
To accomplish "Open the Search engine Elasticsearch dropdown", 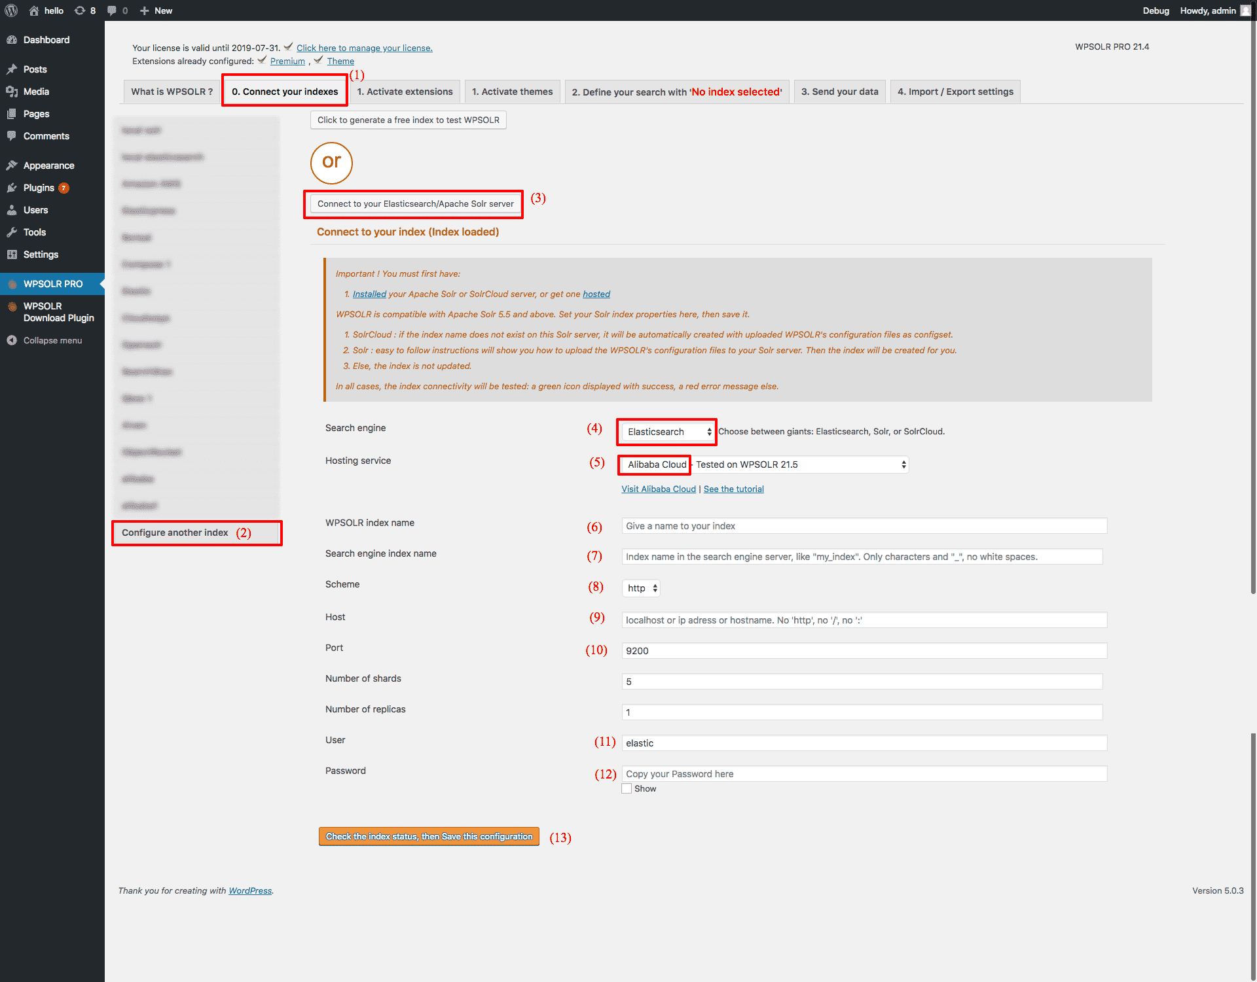I will click(667, 432).
